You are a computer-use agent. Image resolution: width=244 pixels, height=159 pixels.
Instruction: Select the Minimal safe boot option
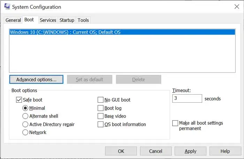(25, 108)
